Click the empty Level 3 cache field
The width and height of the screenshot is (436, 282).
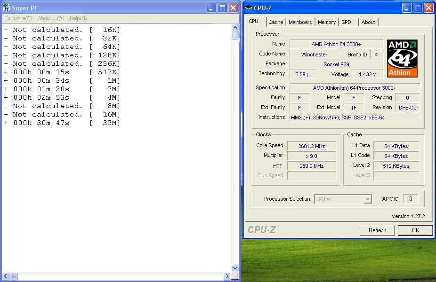pos(396,176)
